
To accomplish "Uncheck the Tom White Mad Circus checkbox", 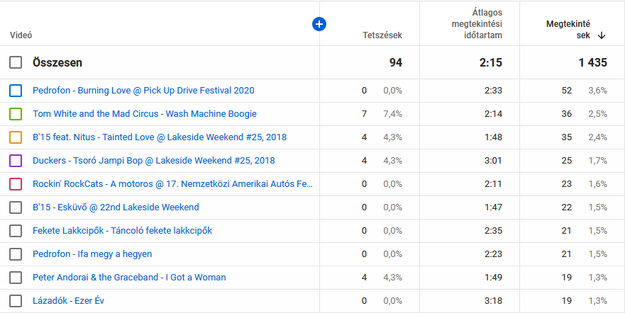I will pos(16,114).
